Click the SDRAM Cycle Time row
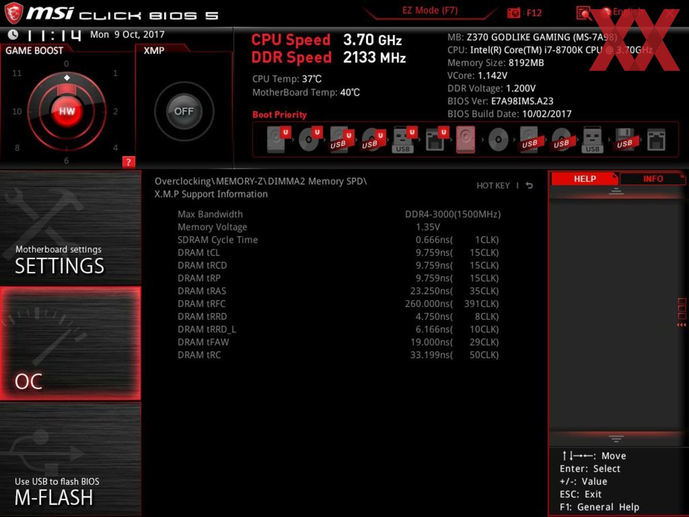The image size is (689, 517). (339, 240)
